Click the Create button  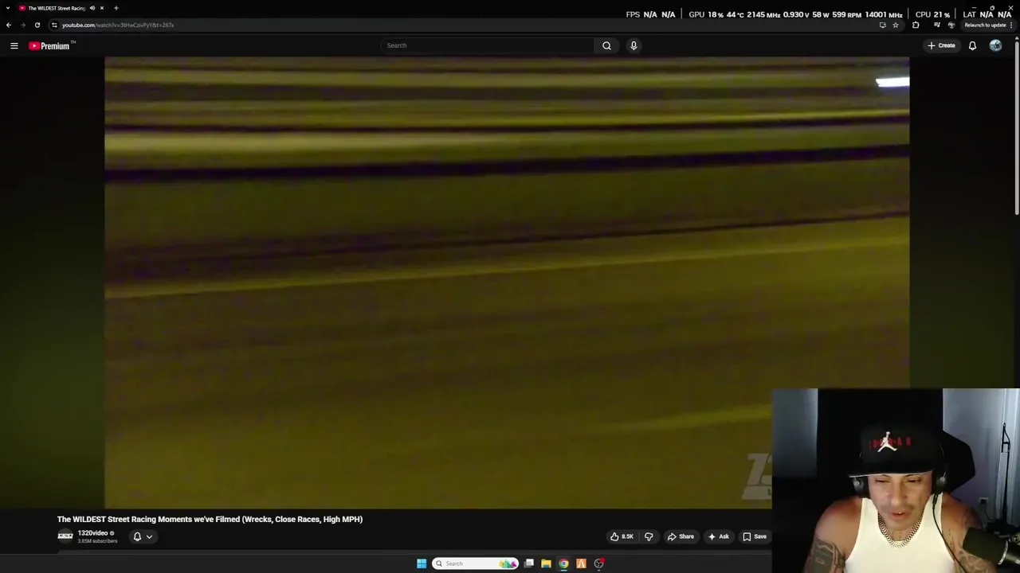point(941,45)
